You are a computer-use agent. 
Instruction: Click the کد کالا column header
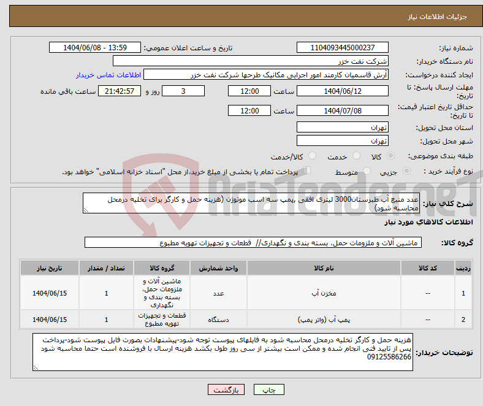(428, 268)
